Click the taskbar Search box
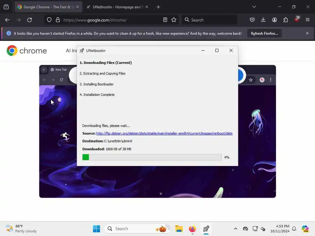This screenshot has width=315, height=236. [x=138, y=229]
